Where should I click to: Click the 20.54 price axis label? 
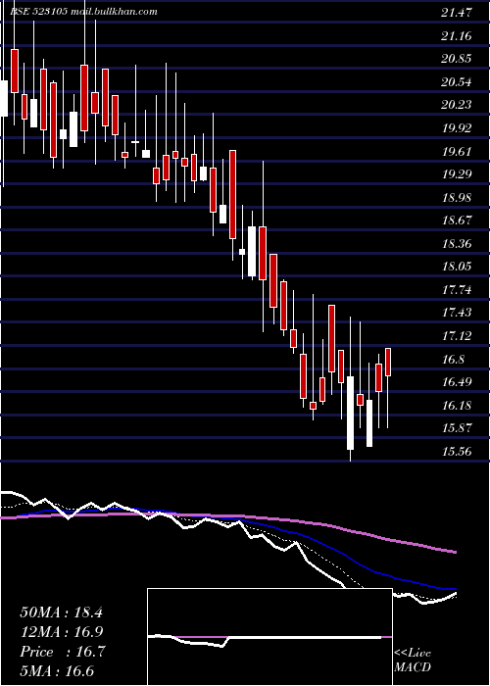pos(457,81)
